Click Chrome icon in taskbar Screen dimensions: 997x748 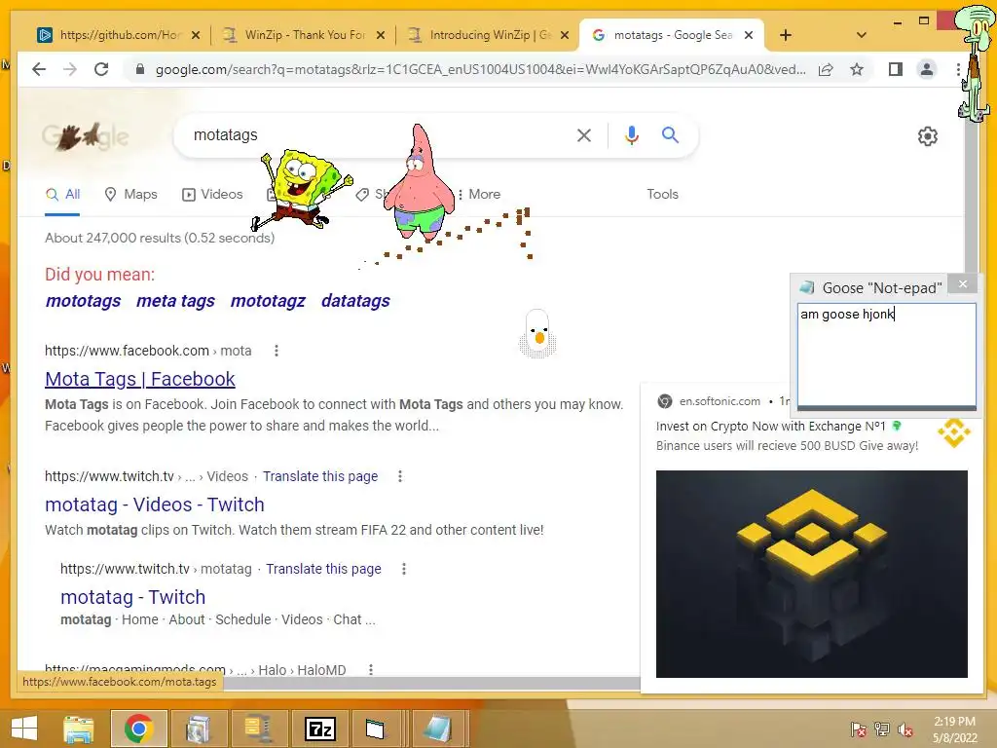pos(138,729)
